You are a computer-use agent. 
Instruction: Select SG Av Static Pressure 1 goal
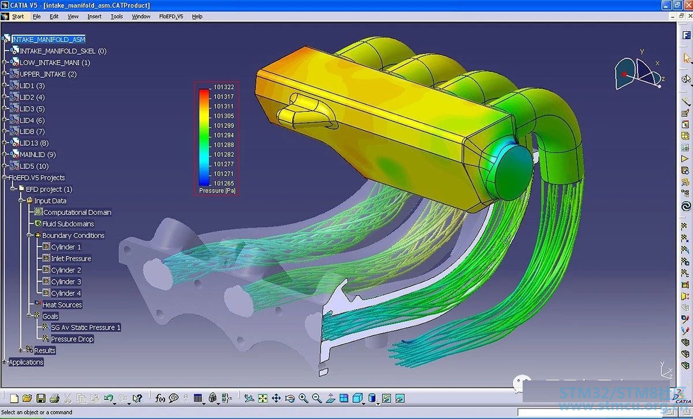pyautogui.click(x=86, y=327)
